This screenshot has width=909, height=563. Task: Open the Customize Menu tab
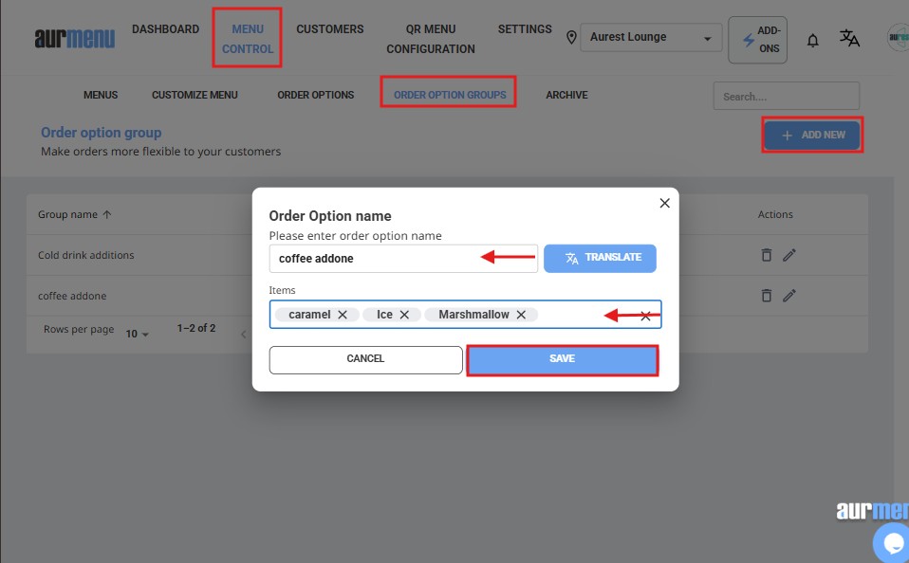tap(195, 95)
